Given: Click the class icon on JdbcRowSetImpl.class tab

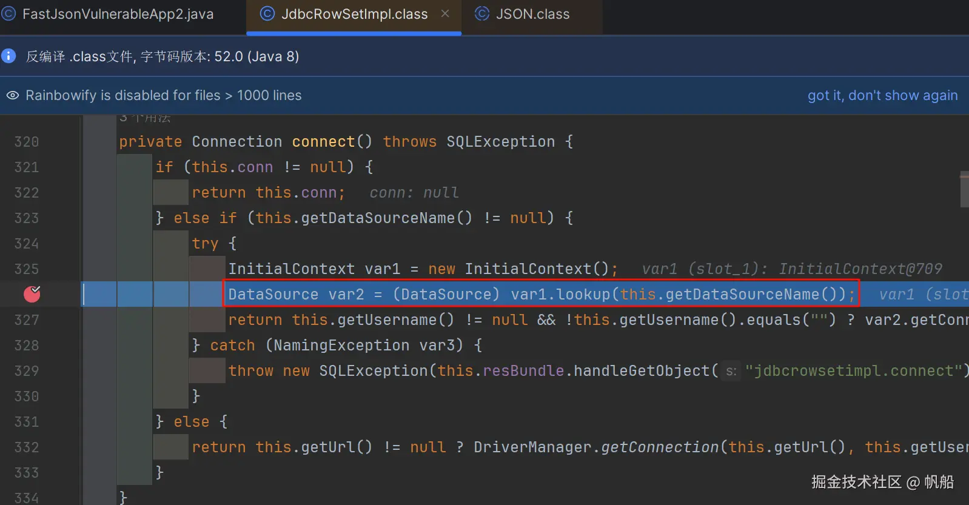Looking at the screenshot, I should coord(267,14).
